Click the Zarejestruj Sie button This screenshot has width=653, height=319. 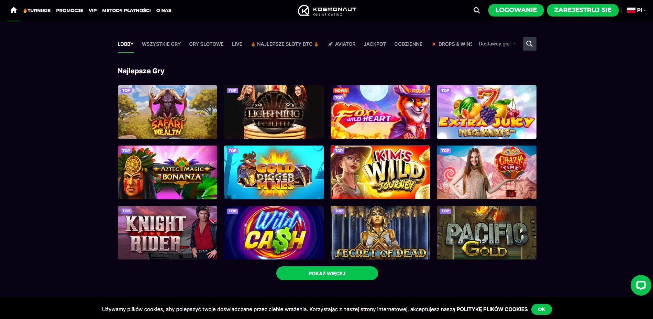tap(583, 10)
